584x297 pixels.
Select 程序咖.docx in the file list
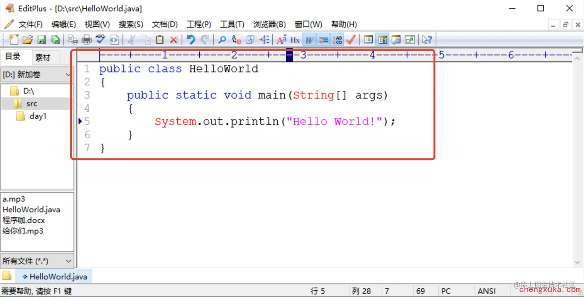pos(24,220)
